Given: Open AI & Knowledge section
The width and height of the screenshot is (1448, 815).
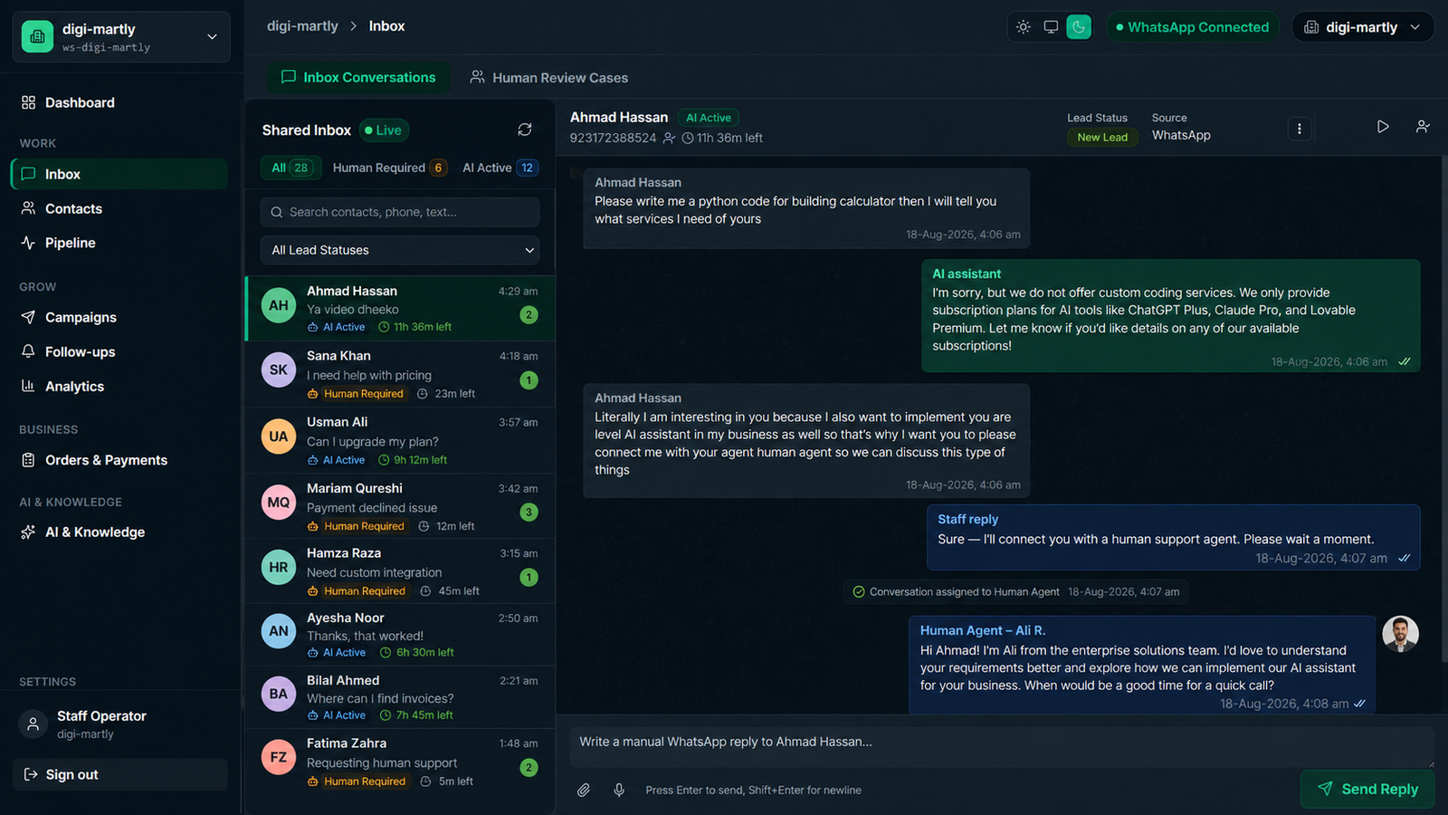Looking at the screenshot, I should 119,532.
